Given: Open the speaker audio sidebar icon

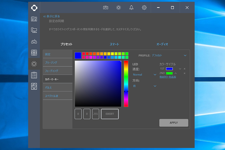Looking at the screenshot, I should point(34,86).
